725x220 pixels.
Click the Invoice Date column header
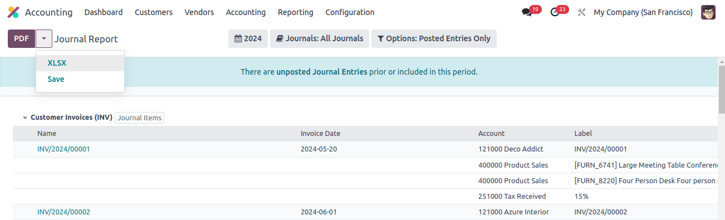pos(320,134)
